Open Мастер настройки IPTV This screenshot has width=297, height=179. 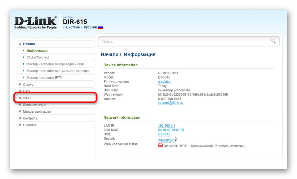pyautogui.click(x=55, y=78)
